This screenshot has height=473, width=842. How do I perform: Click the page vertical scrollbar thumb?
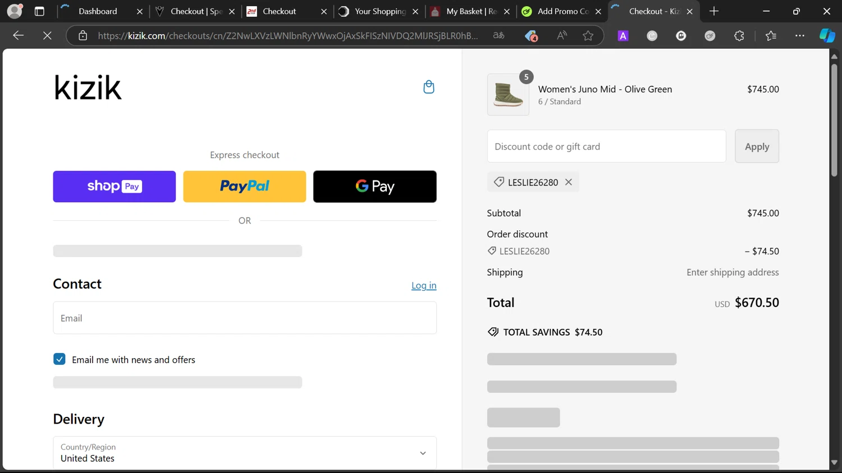coord(834,120)
